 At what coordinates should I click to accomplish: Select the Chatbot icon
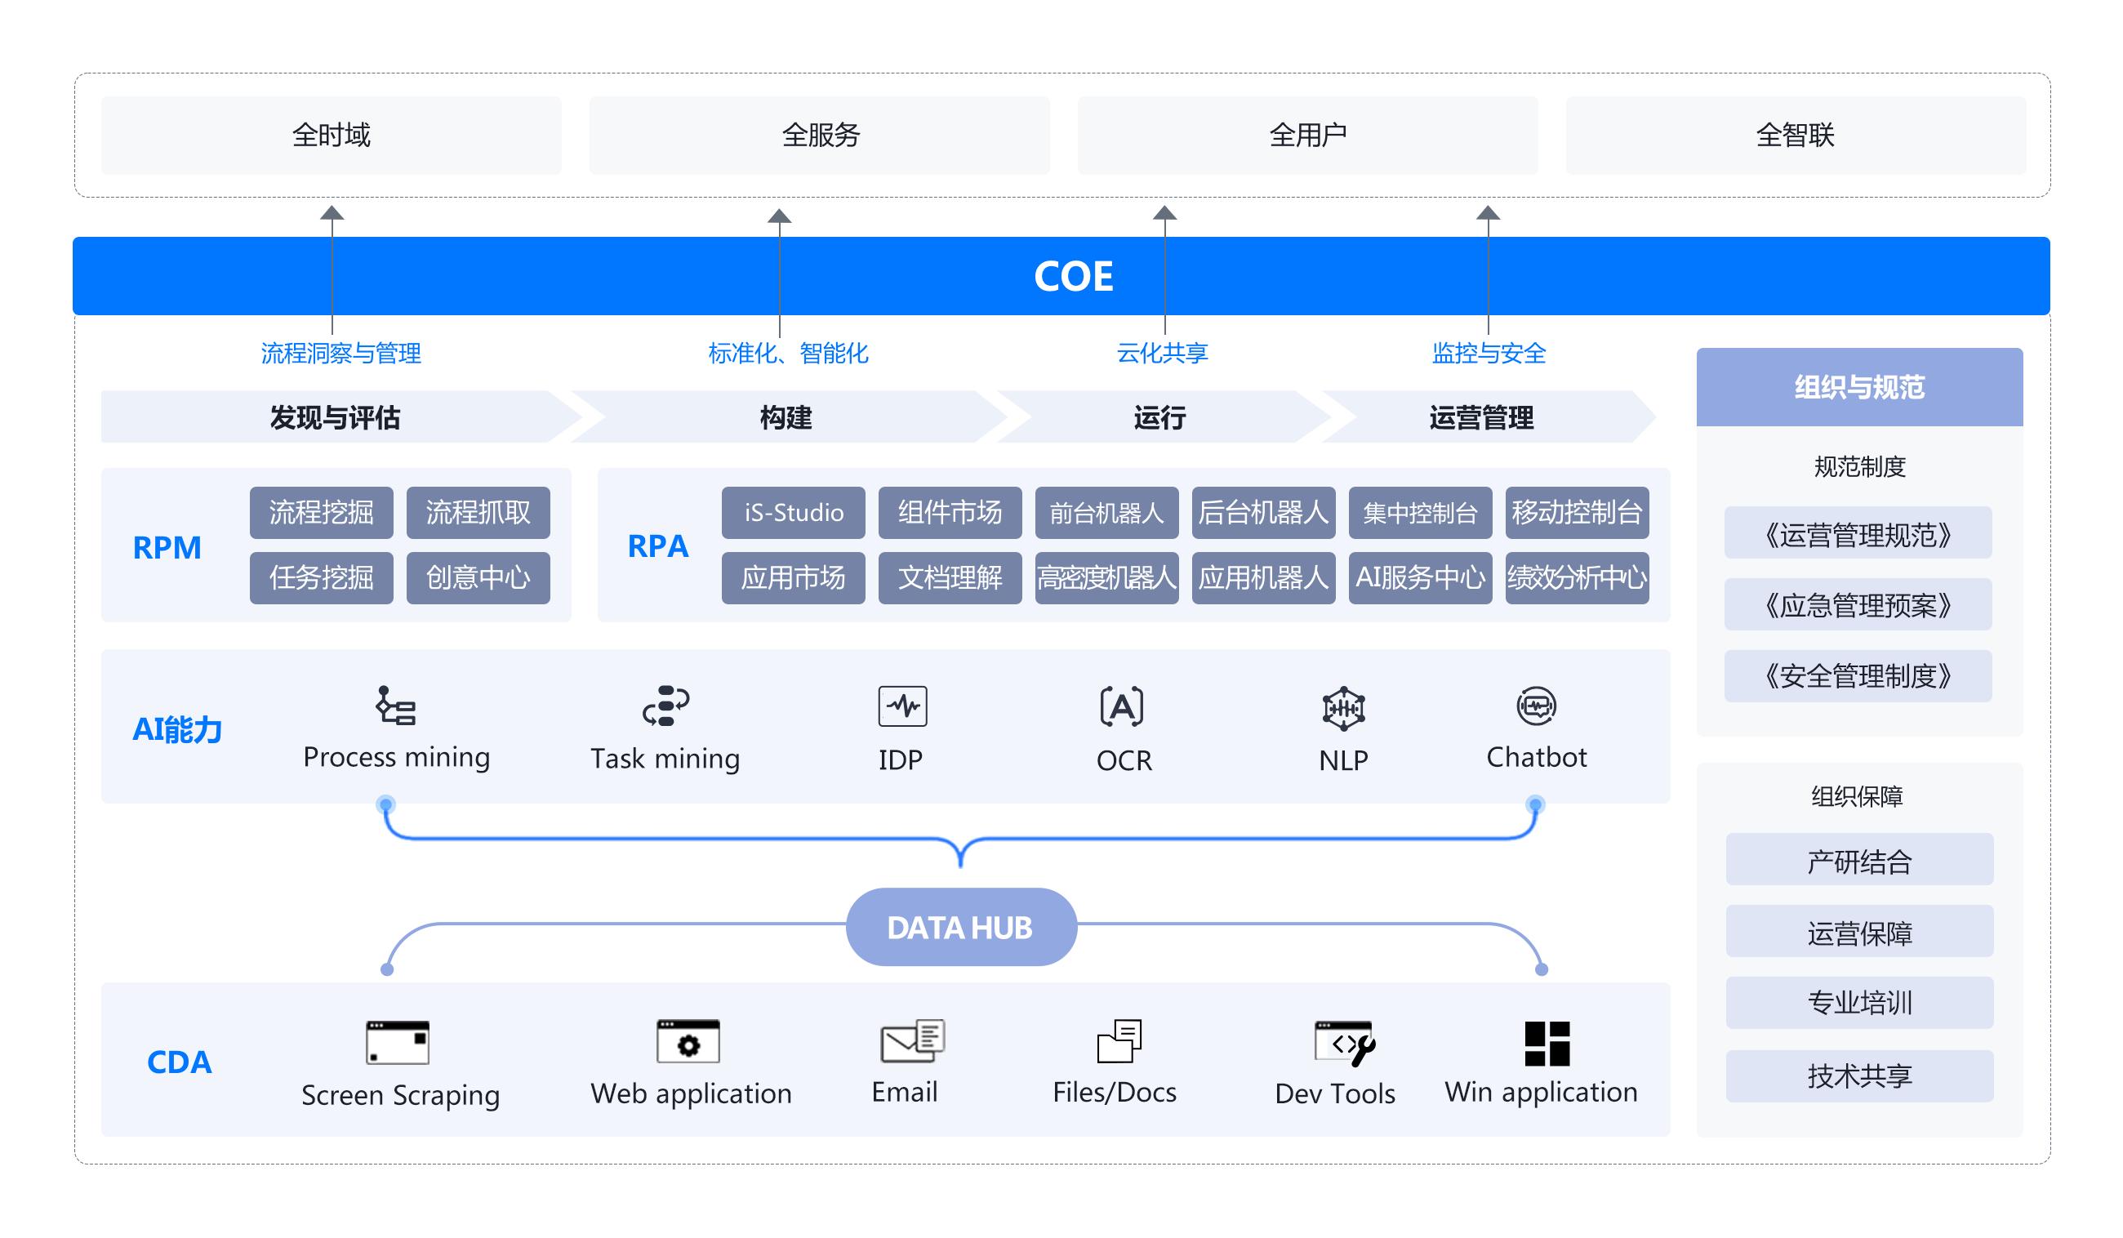(x=1536, y=706)
